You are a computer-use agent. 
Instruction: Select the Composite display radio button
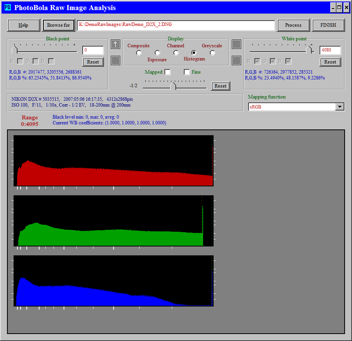tap(139, 53)
